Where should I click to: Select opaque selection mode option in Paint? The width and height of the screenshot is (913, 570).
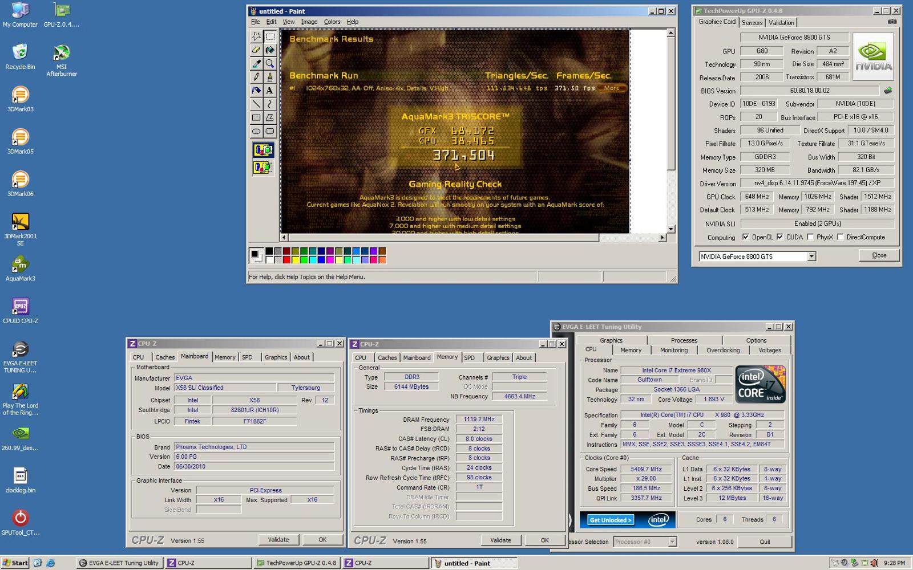coord(263,150)
